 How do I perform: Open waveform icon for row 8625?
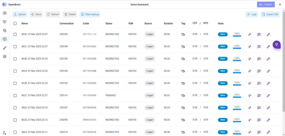pyautogui.click(x=250, y=120)
